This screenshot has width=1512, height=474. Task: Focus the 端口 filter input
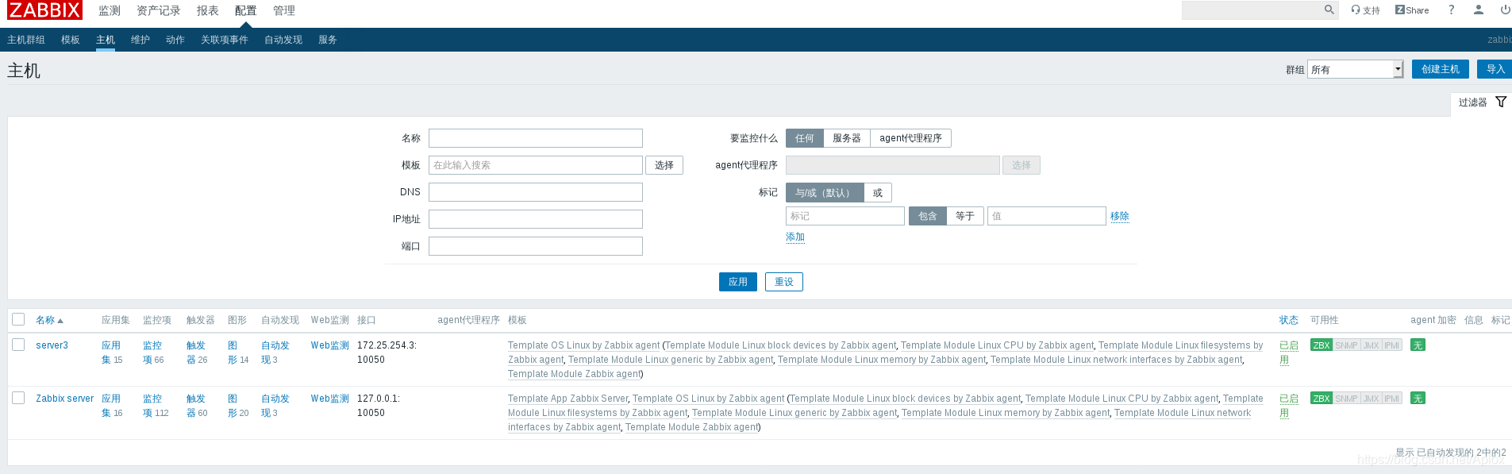point(536,246)
